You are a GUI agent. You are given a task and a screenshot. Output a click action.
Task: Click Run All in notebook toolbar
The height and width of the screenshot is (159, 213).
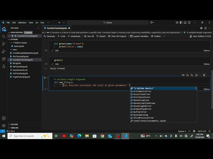point(89,36)
